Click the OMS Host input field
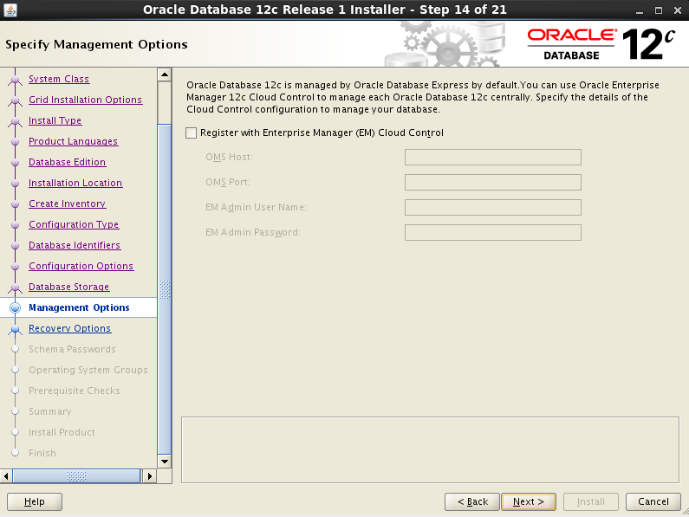Viewport: 689px width, 517px height. click(492, 158)
